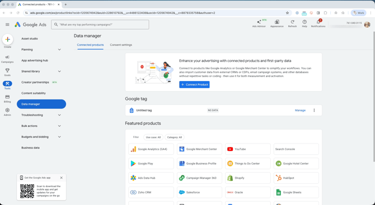Viewport: 375px width, 205px height.
Task: Click the Connect Product button
Action: 194,84
